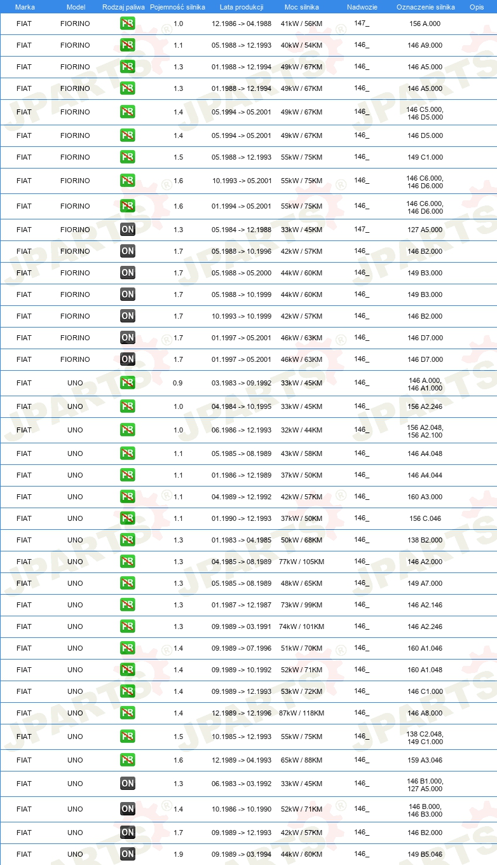
Task: Select engine code '149 A7.000'
Action: (425, 583)
